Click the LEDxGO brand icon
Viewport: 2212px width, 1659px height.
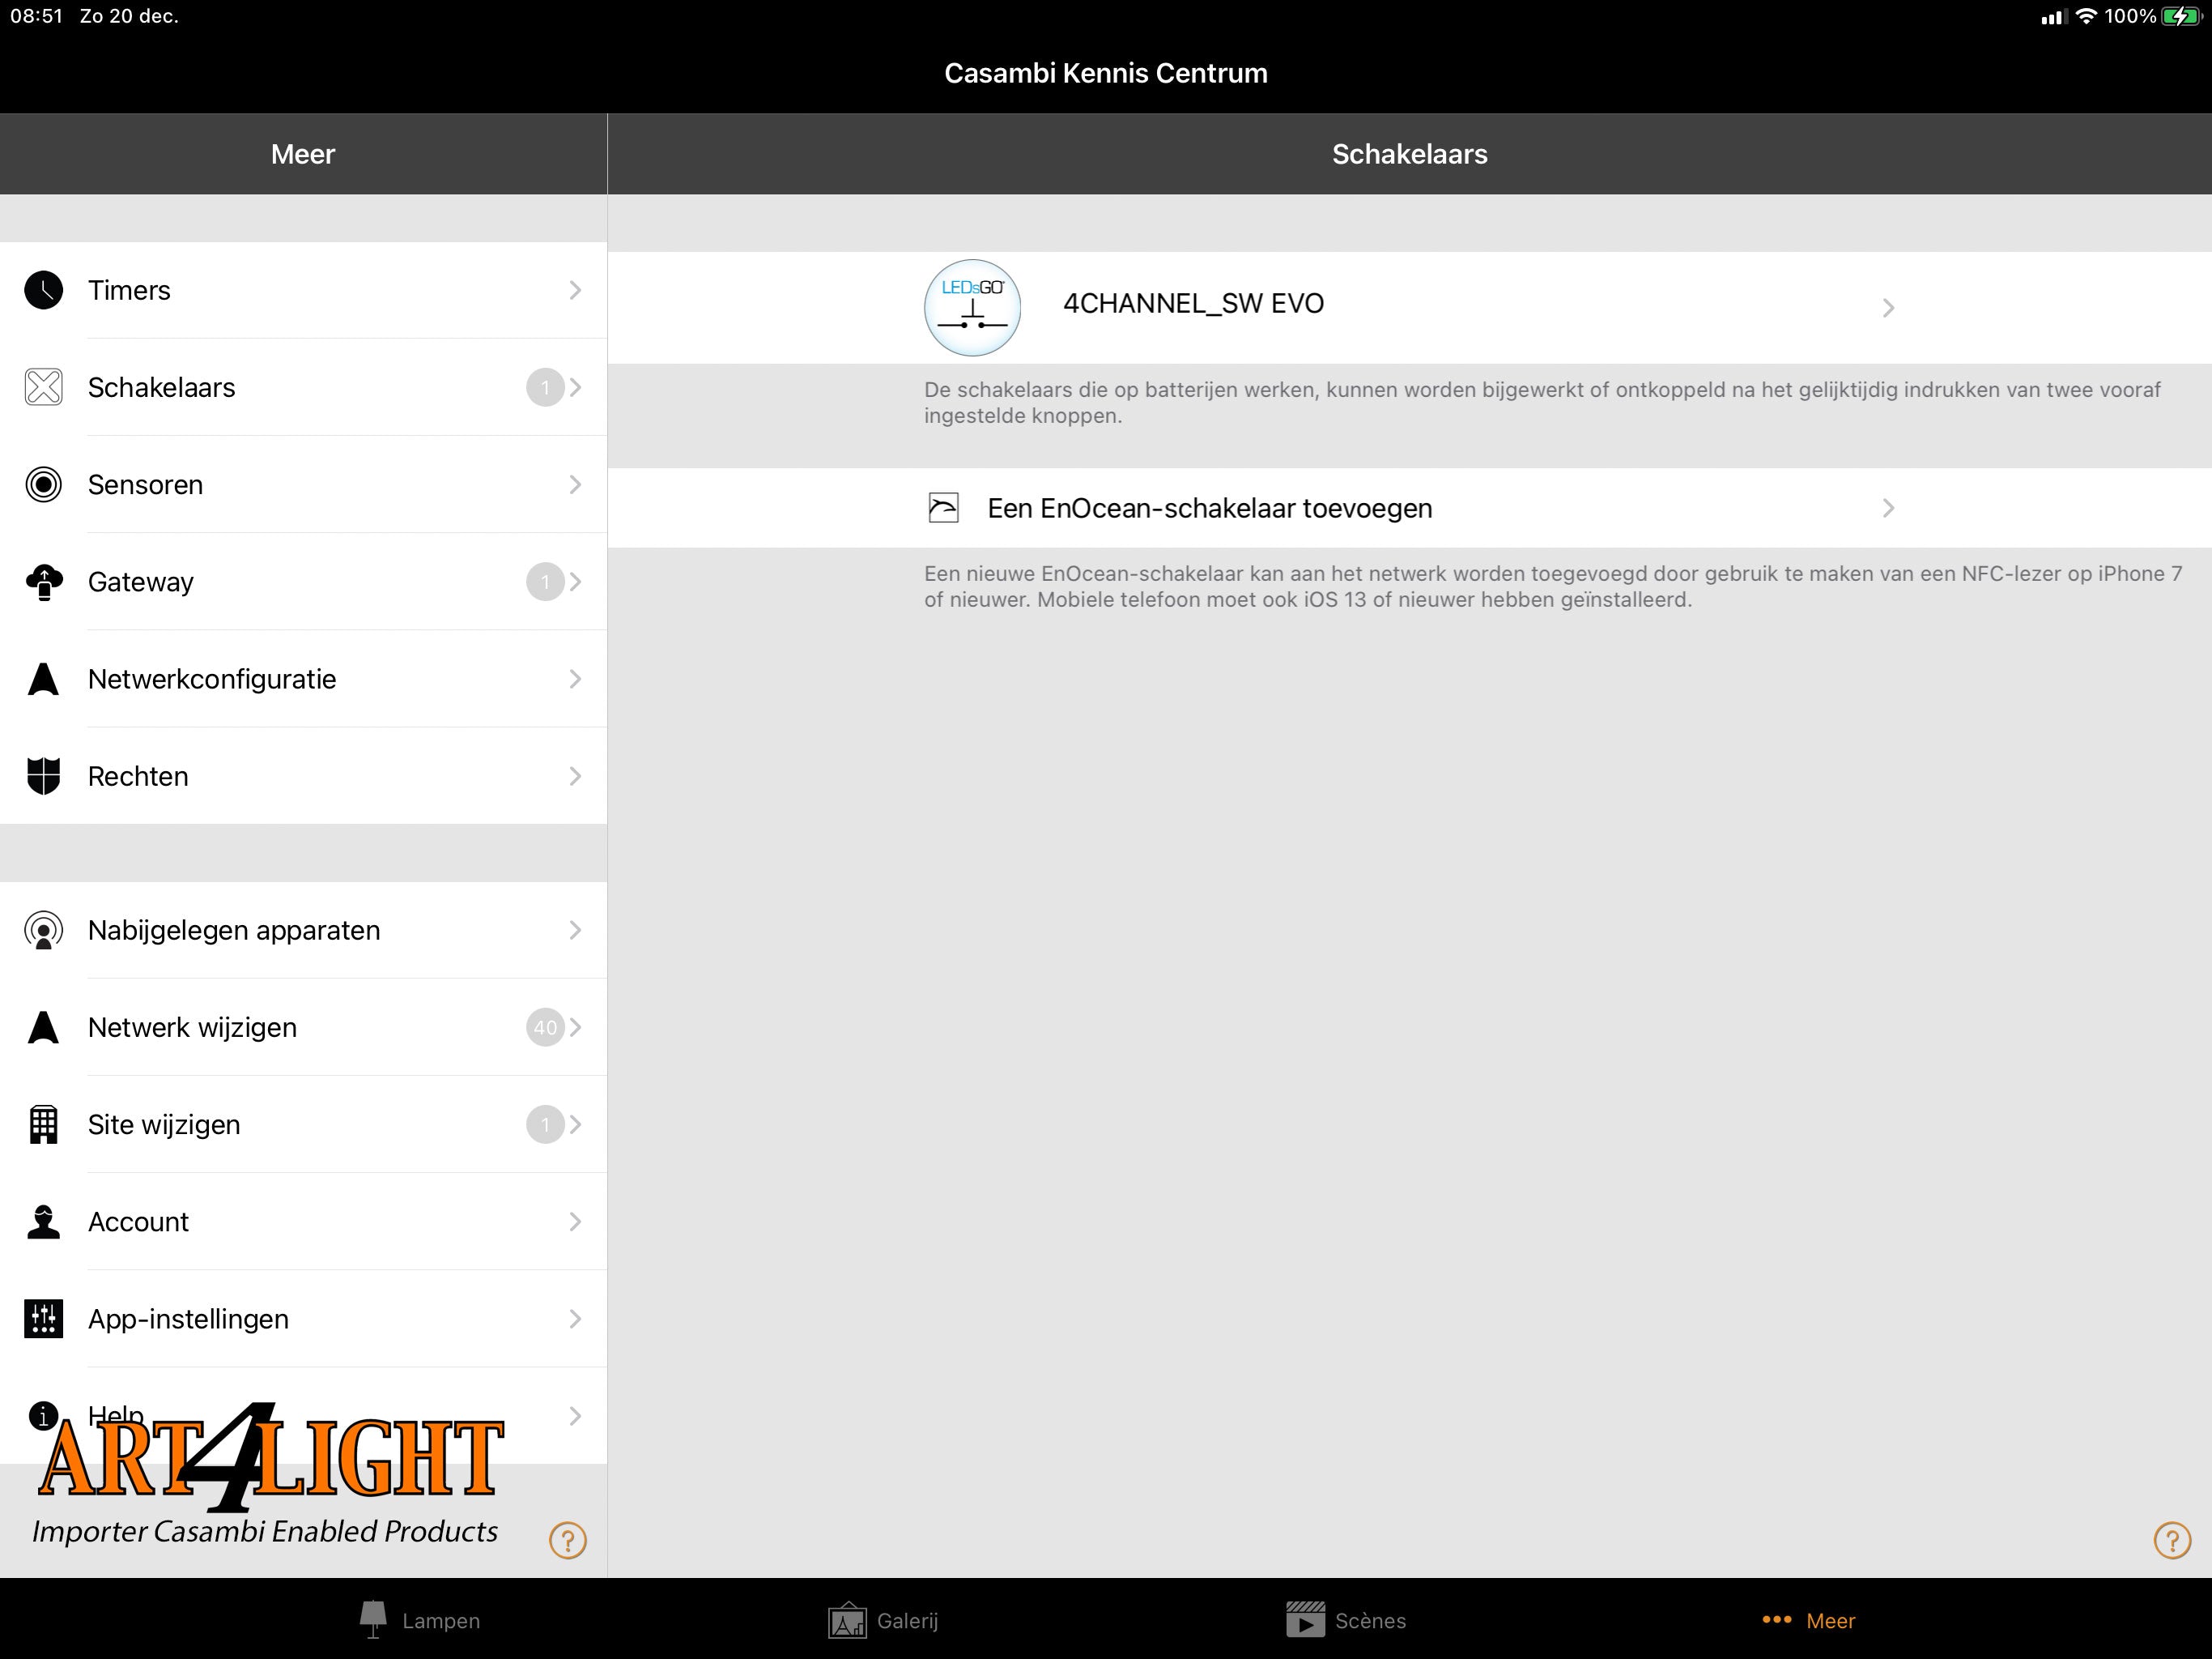(972, 303)
